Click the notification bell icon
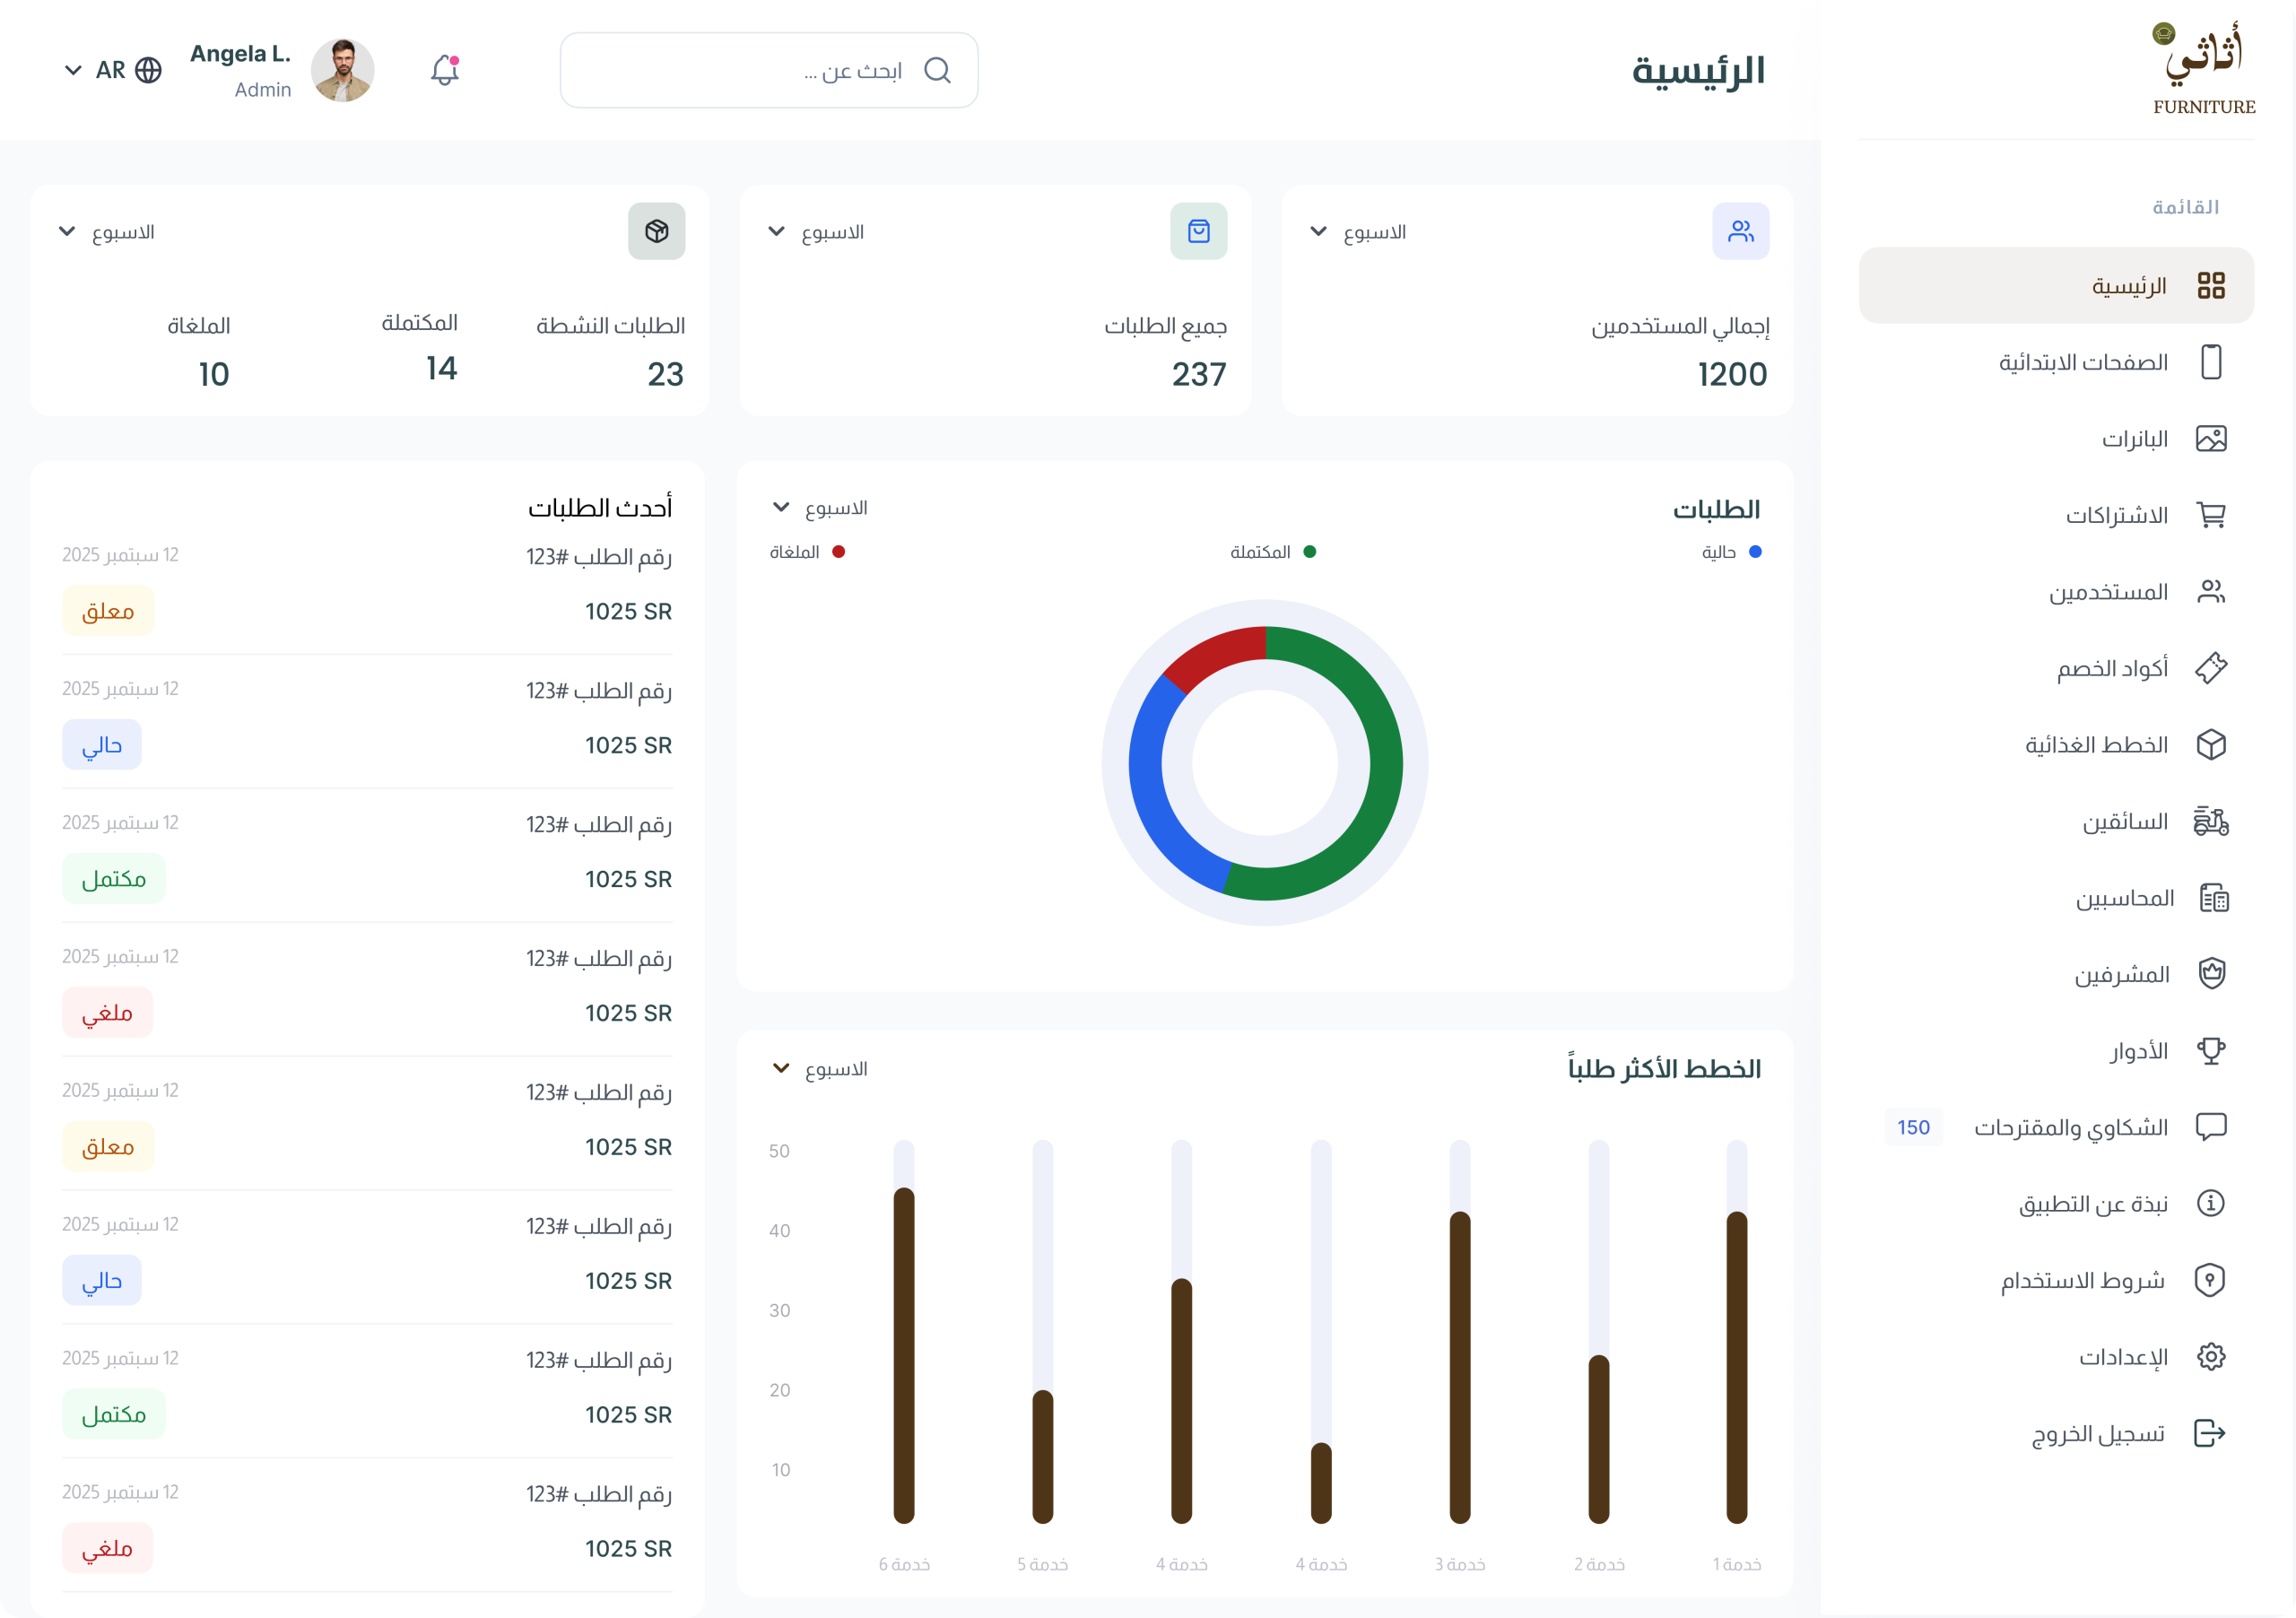 coord(444,70)
